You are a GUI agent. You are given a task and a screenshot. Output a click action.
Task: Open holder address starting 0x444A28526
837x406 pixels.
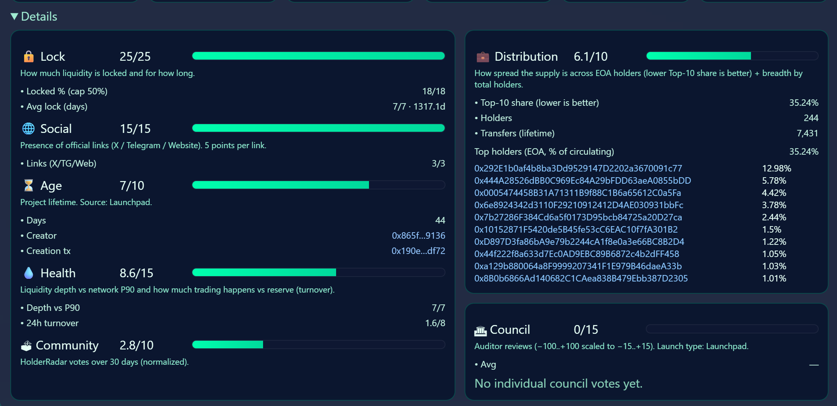[x=582, y=181]
